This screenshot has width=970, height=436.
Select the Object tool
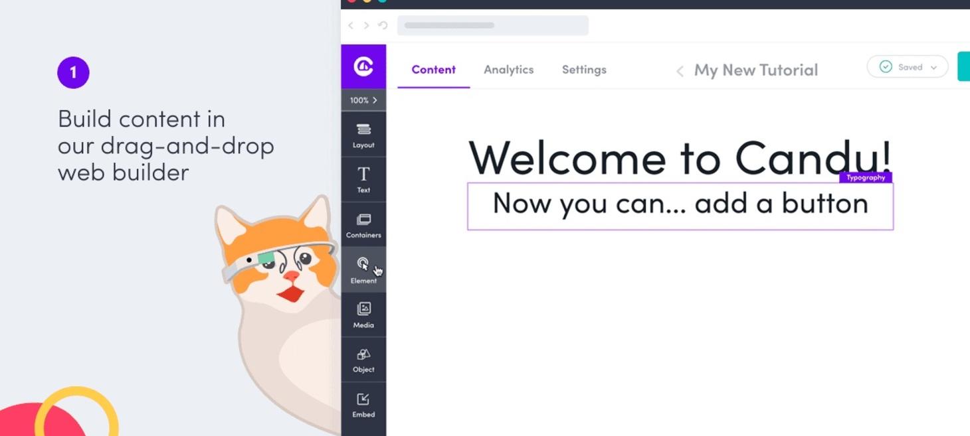[363, 360]
